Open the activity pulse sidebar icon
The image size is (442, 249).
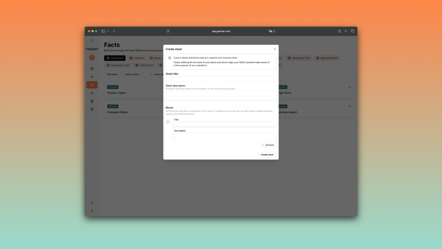92,77
